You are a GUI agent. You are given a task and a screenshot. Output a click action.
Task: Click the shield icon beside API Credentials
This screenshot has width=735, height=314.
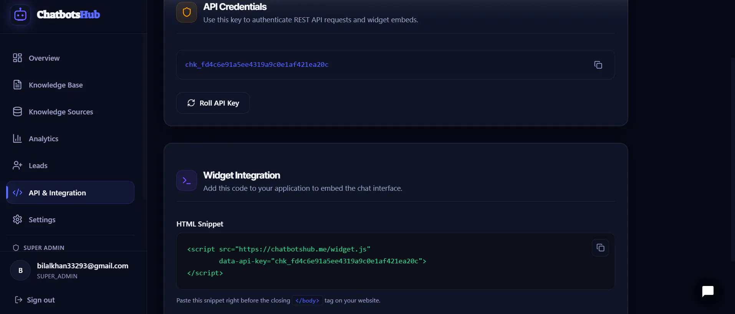click(187, 12)
